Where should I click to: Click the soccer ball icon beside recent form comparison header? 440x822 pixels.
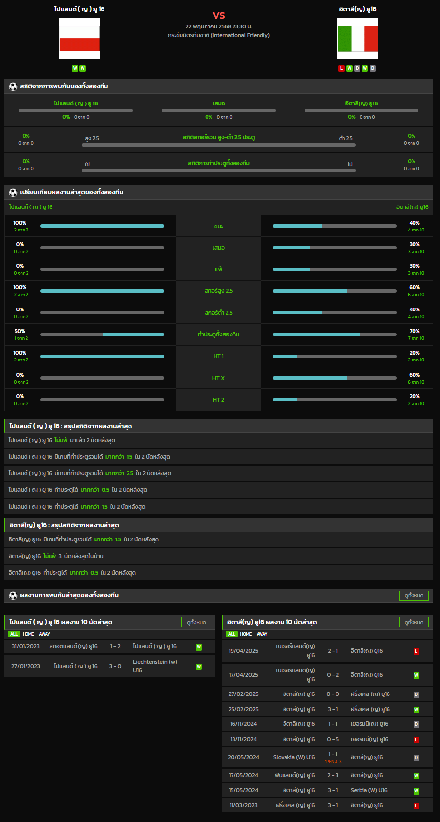[x=13, y=192]
